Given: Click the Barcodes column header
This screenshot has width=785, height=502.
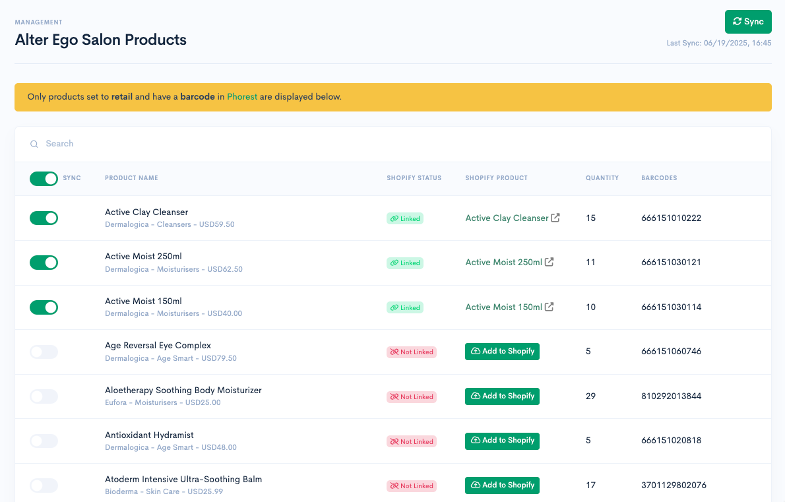Looking at the screenshot, I should pyautogui.click(x=659, y=178).
